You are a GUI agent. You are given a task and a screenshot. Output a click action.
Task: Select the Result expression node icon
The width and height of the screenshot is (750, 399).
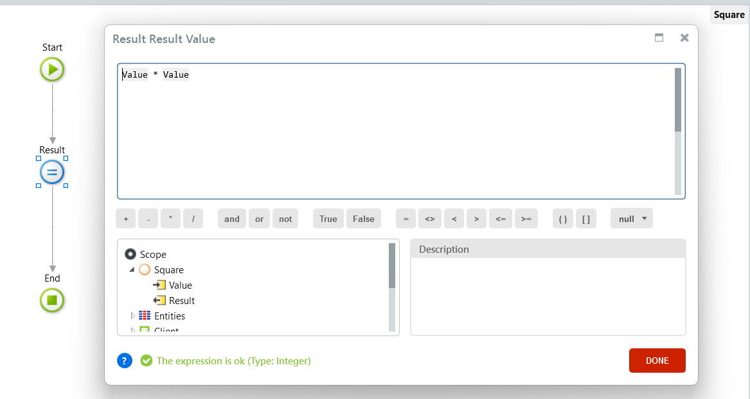pyautogui.click(x=52, y=172)
